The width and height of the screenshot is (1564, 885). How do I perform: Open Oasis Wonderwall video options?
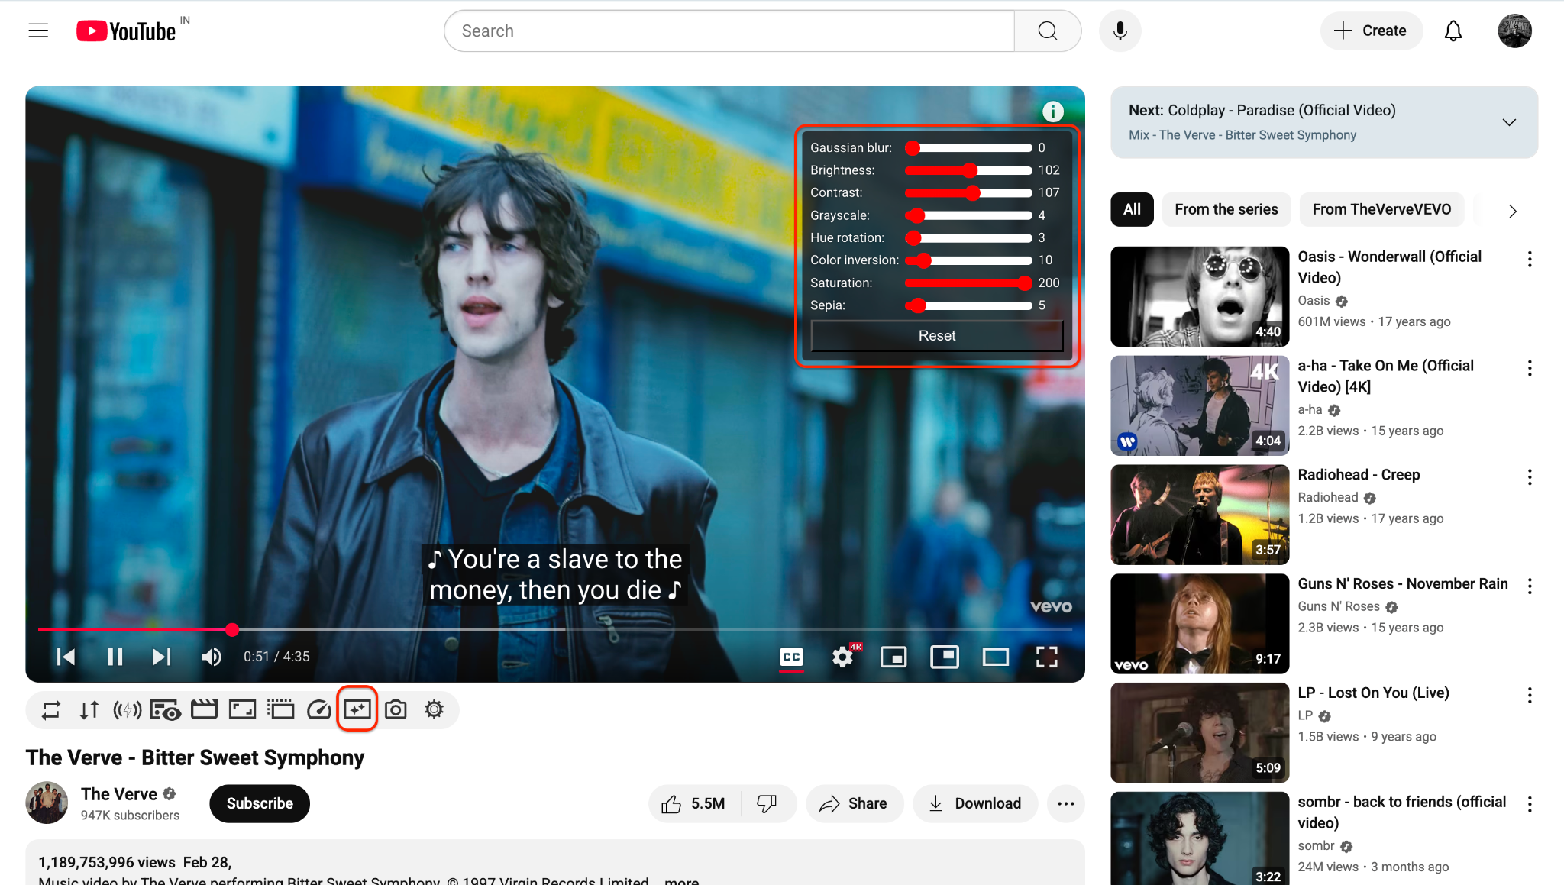1529,260
